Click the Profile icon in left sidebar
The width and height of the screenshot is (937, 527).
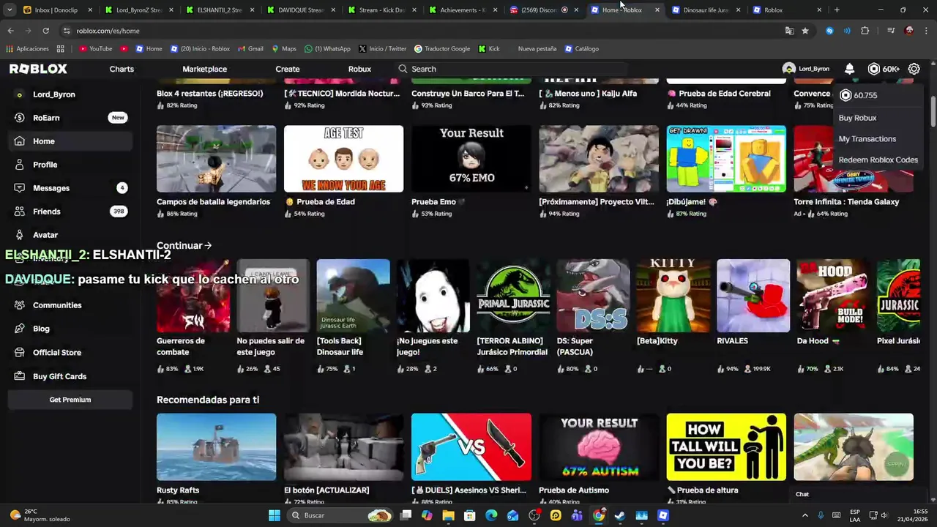[x=19, y=165]
